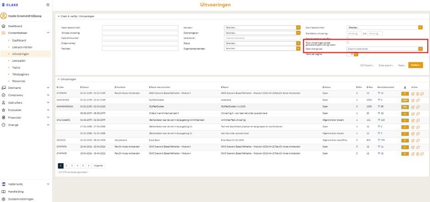Open the Handleiding book icon in sidebar
Screen dimensions: 430x202
coord(4,191)
